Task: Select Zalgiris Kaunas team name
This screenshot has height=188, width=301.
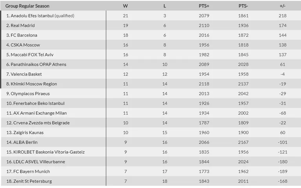Action: pos(28,132)
